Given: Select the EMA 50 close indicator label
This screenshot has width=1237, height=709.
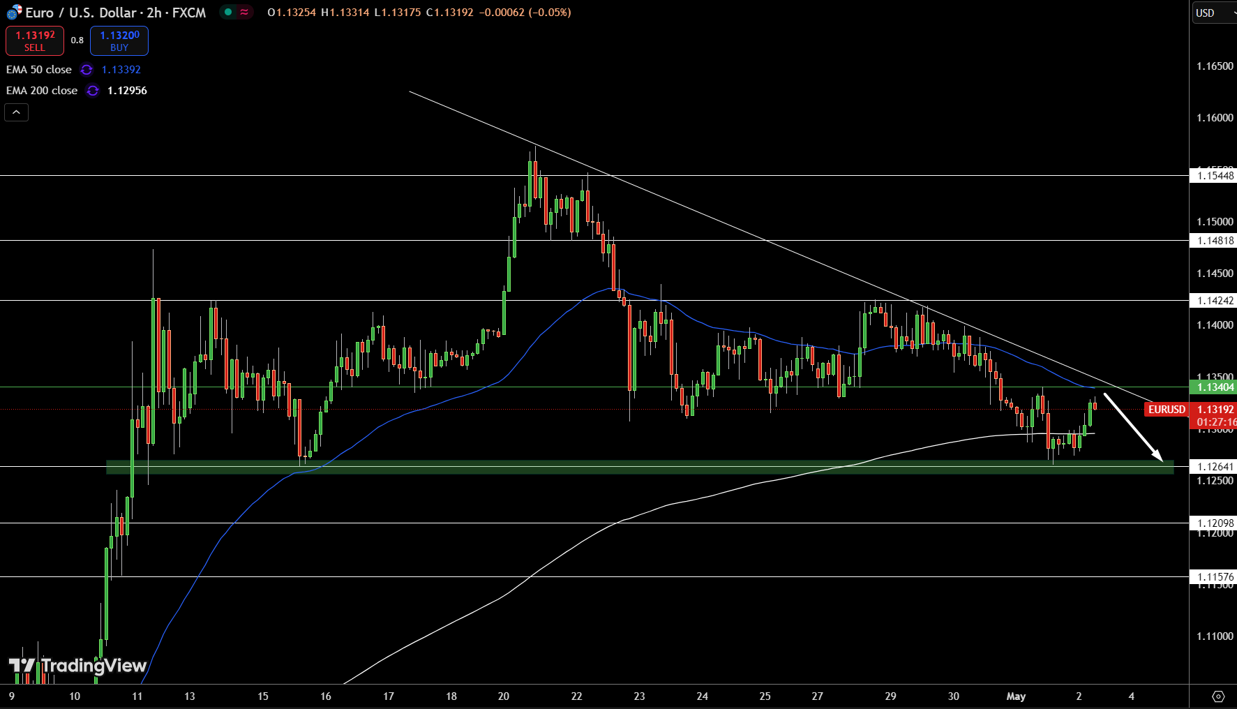Looking at the screenshot, I should 39,70.
